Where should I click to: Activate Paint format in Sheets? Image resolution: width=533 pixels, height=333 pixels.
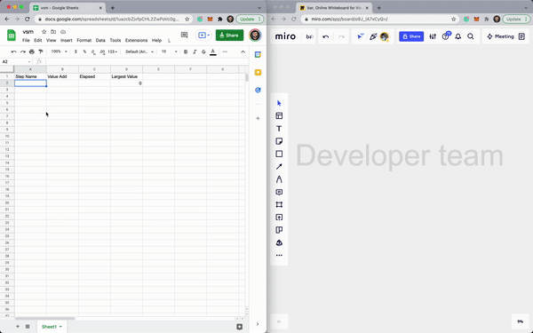(x=41, y=52)
